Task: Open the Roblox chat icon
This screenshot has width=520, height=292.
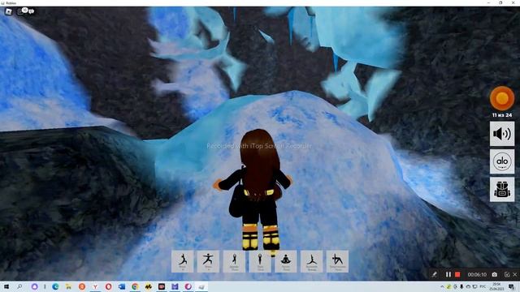Action: point(32,11)
